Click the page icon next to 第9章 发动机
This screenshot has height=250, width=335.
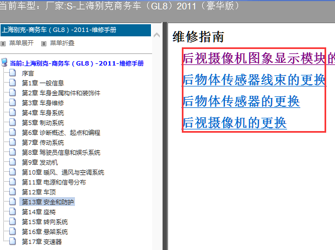[12, 162]
